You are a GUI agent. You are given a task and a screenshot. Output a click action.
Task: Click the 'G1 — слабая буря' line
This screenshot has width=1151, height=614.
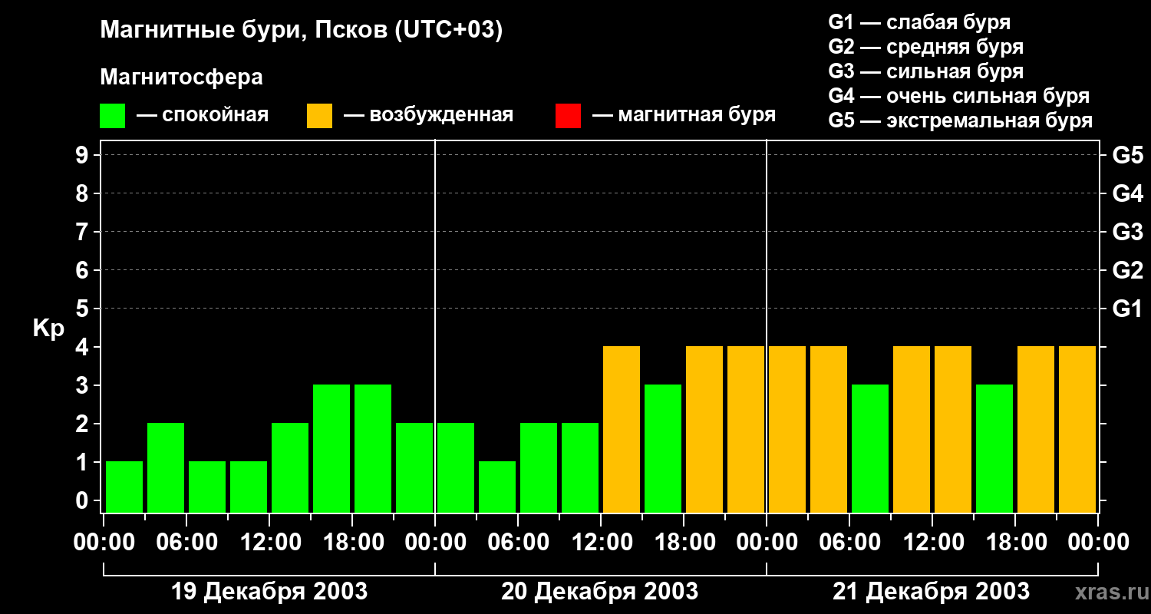point(919,22)
